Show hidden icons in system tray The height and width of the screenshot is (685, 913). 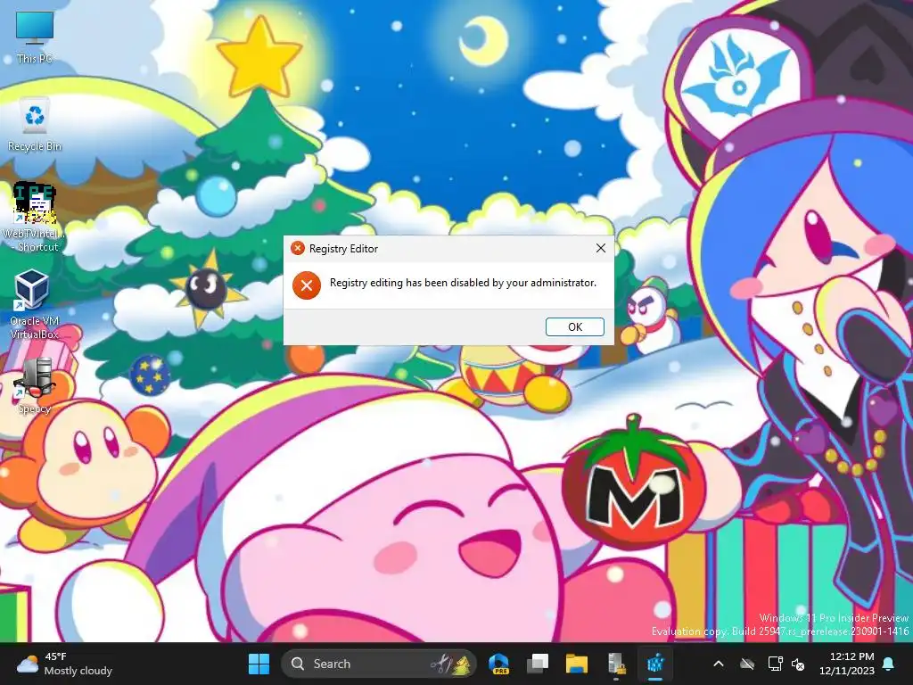719,664
